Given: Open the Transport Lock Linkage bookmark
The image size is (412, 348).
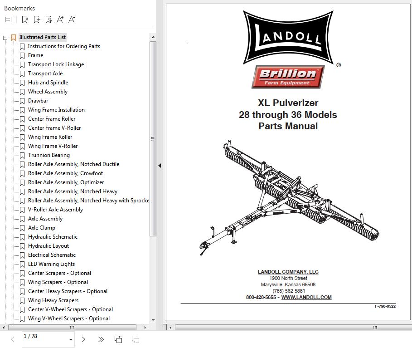Looking at the screenshot, I should point(56,64).
